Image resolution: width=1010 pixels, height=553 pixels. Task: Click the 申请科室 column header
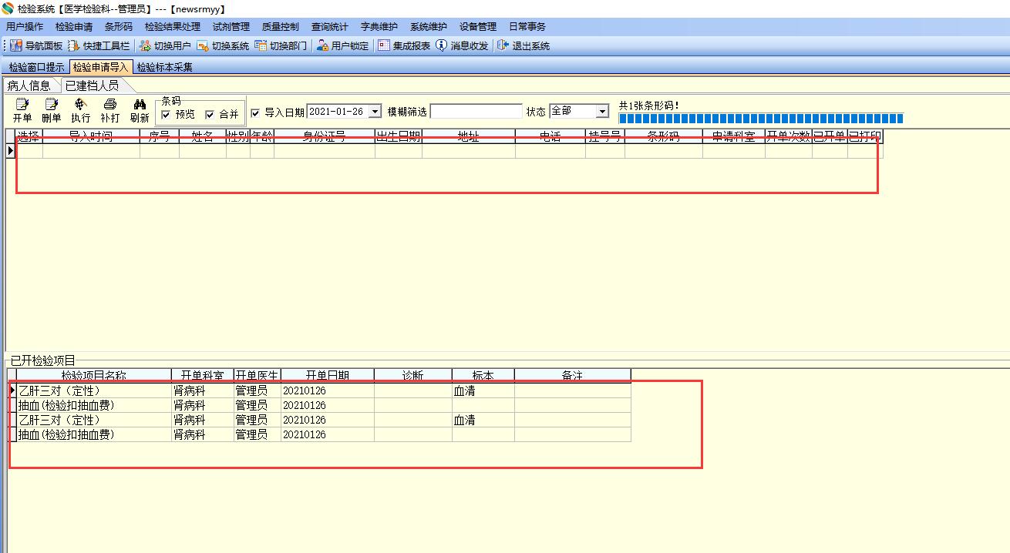(734, 137)
